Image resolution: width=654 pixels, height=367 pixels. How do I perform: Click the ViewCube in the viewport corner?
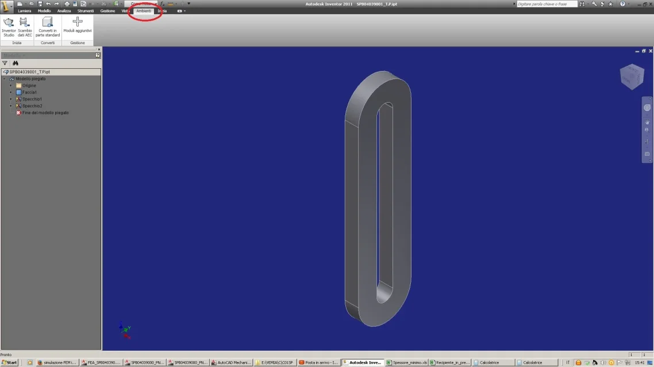click(632, 77)
